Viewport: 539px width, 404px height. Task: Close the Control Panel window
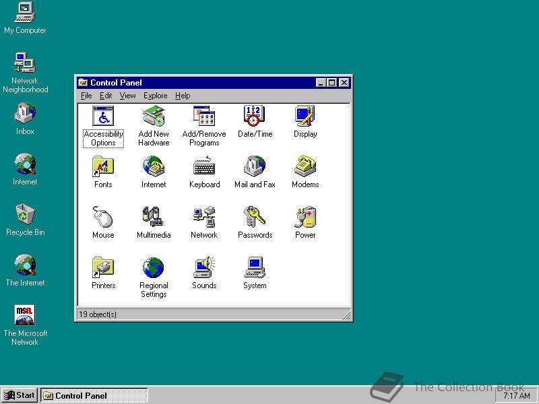(344, 83)
